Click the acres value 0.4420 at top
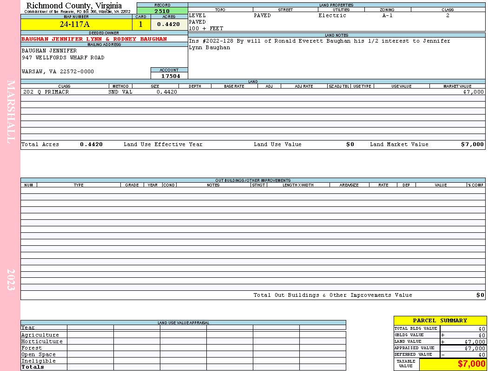The width and height of the screenshot is (488, 371). pos(168,24)
